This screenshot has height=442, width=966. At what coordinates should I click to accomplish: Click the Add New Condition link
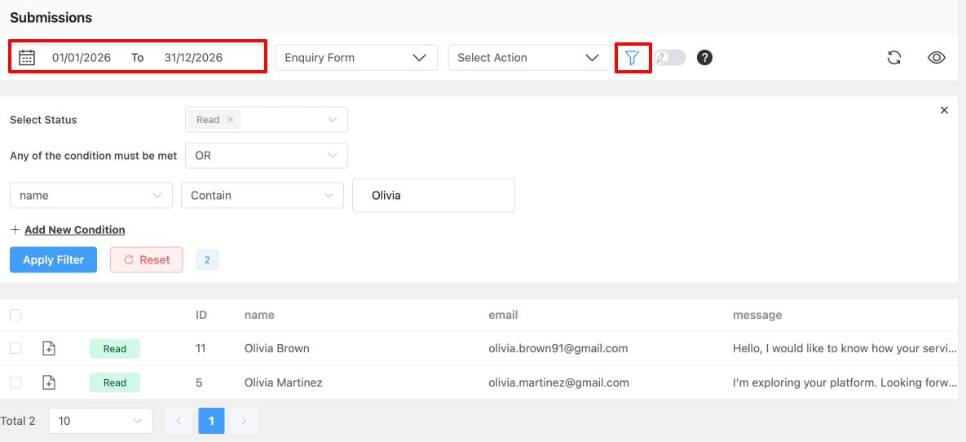coord(74,230)
